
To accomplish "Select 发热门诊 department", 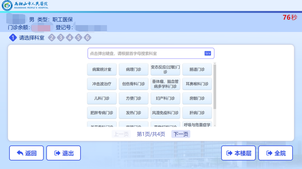I will tap(133, 112).
